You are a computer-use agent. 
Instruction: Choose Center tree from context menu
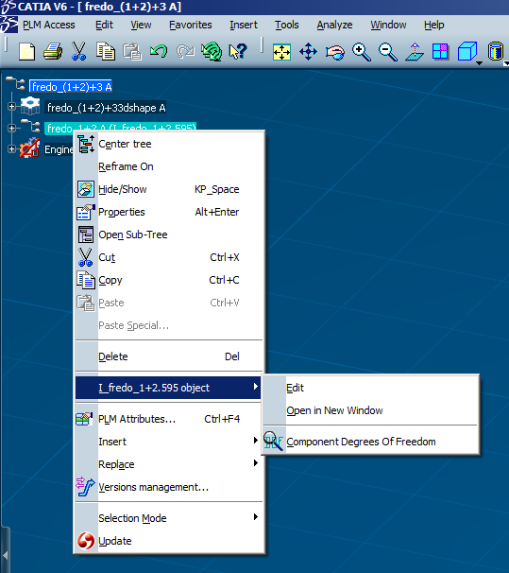tap(168, 144)
